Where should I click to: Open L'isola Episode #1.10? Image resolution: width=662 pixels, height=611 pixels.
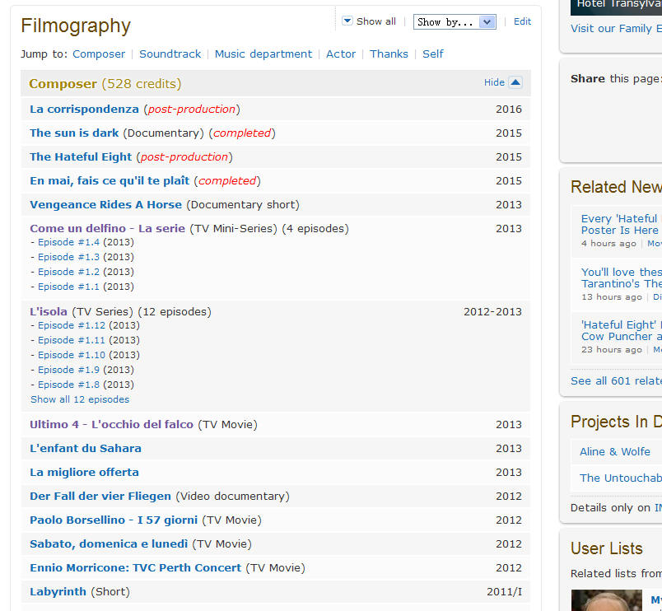pyautogui.click(x=72, y=355)
